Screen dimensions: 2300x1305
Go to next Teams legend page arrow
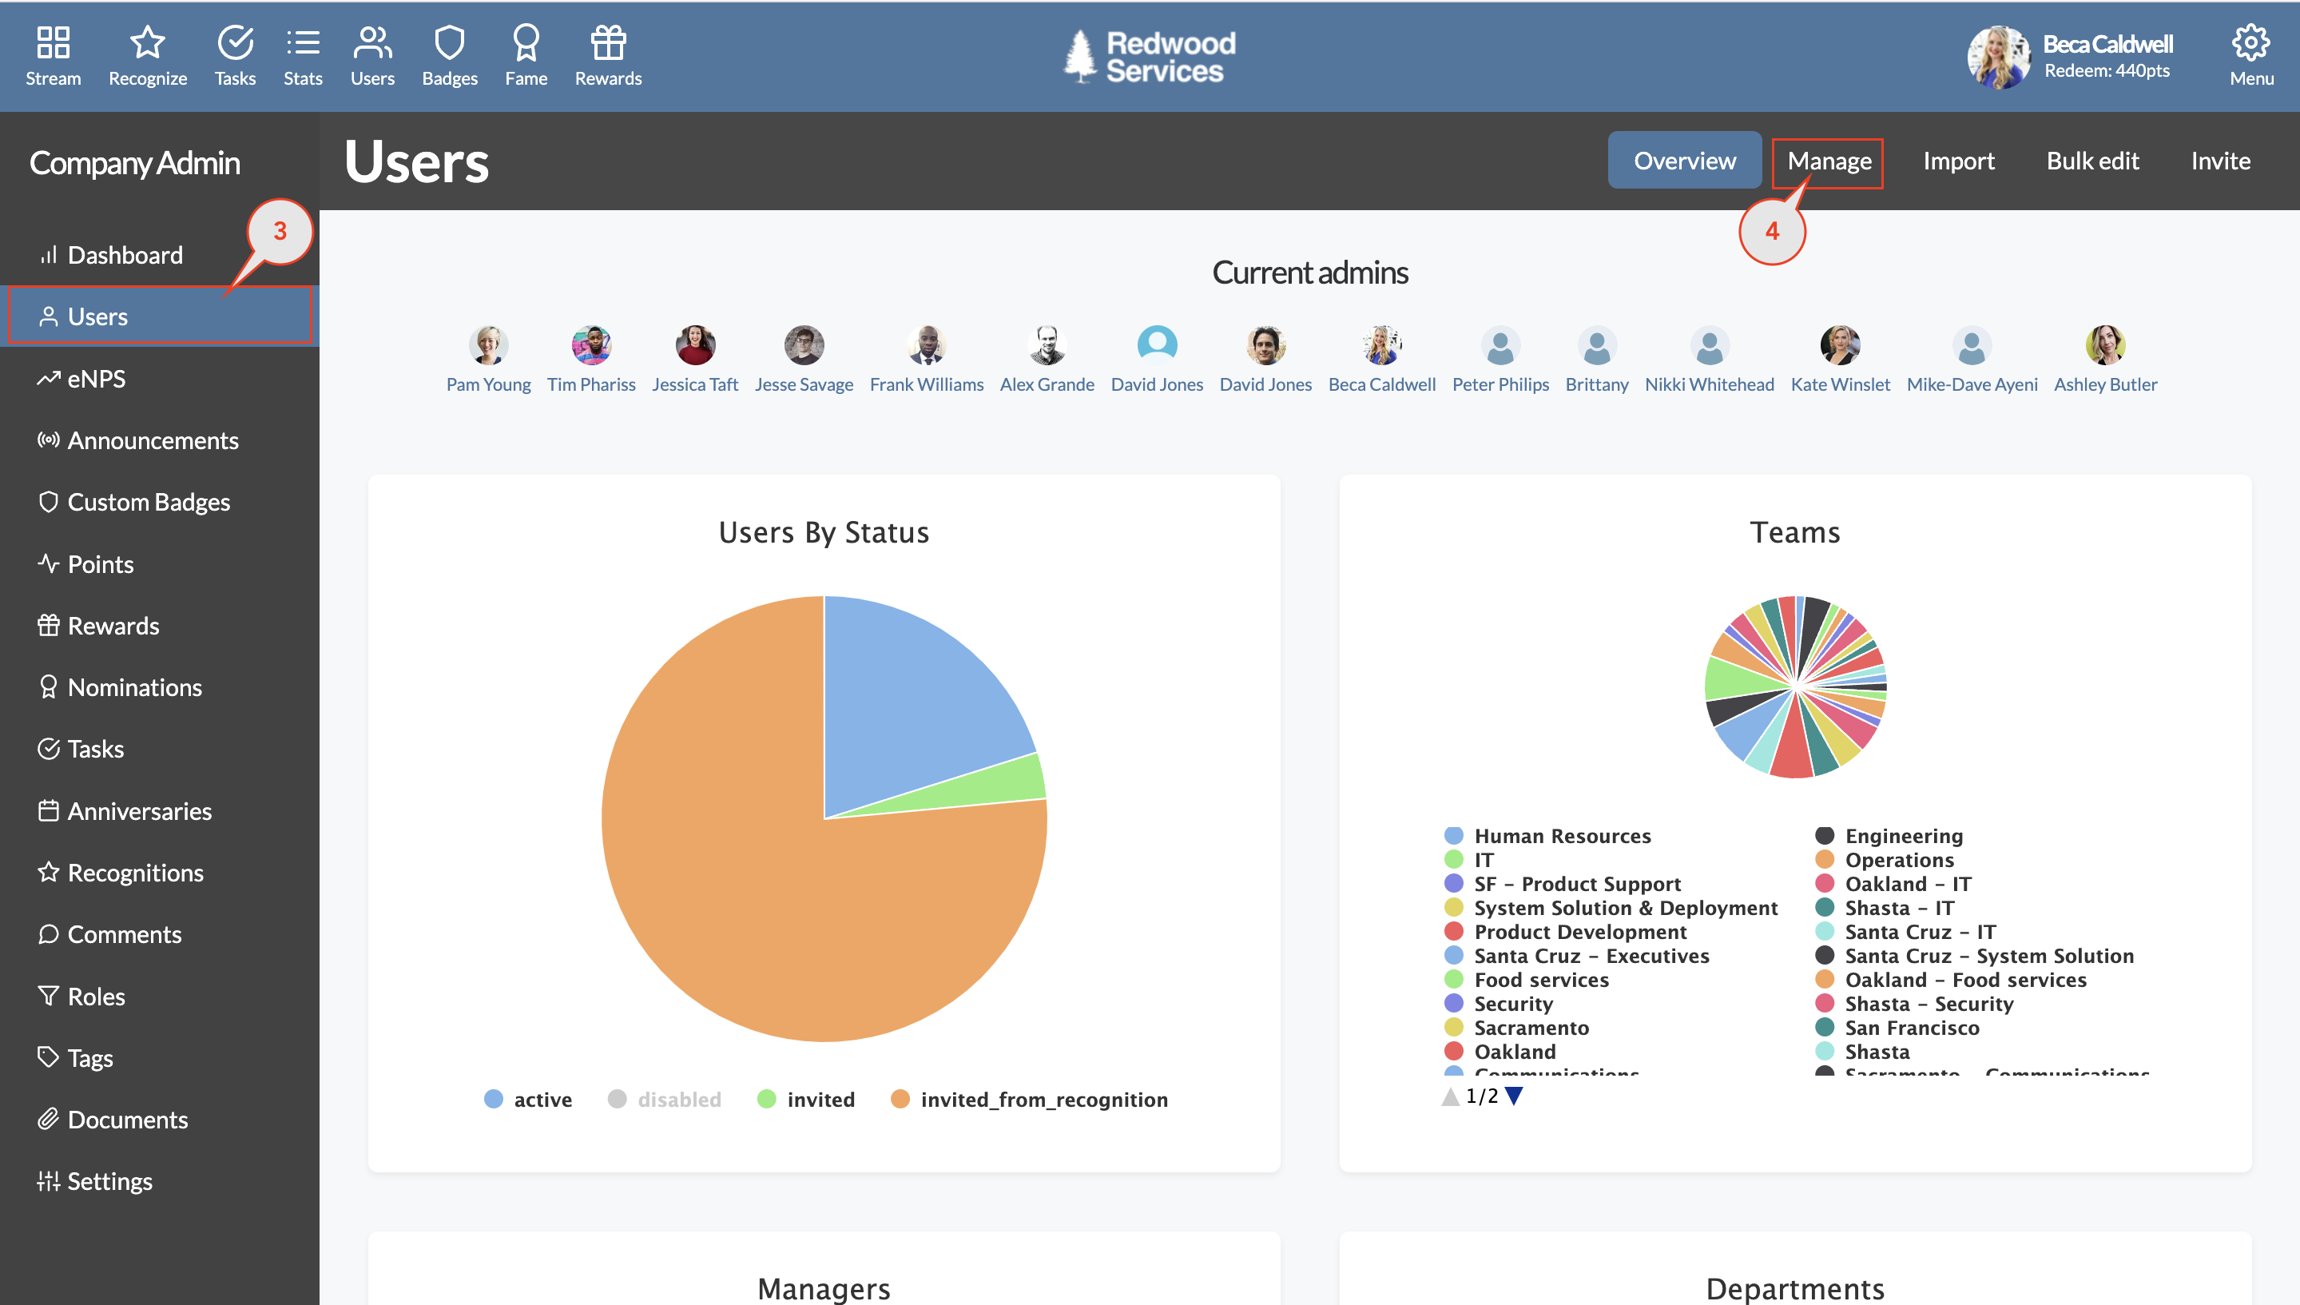[x=1514, y=1096]
